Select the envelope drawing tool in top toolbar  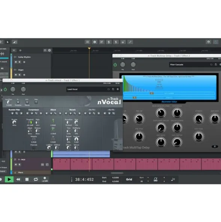tap(15, 42)
